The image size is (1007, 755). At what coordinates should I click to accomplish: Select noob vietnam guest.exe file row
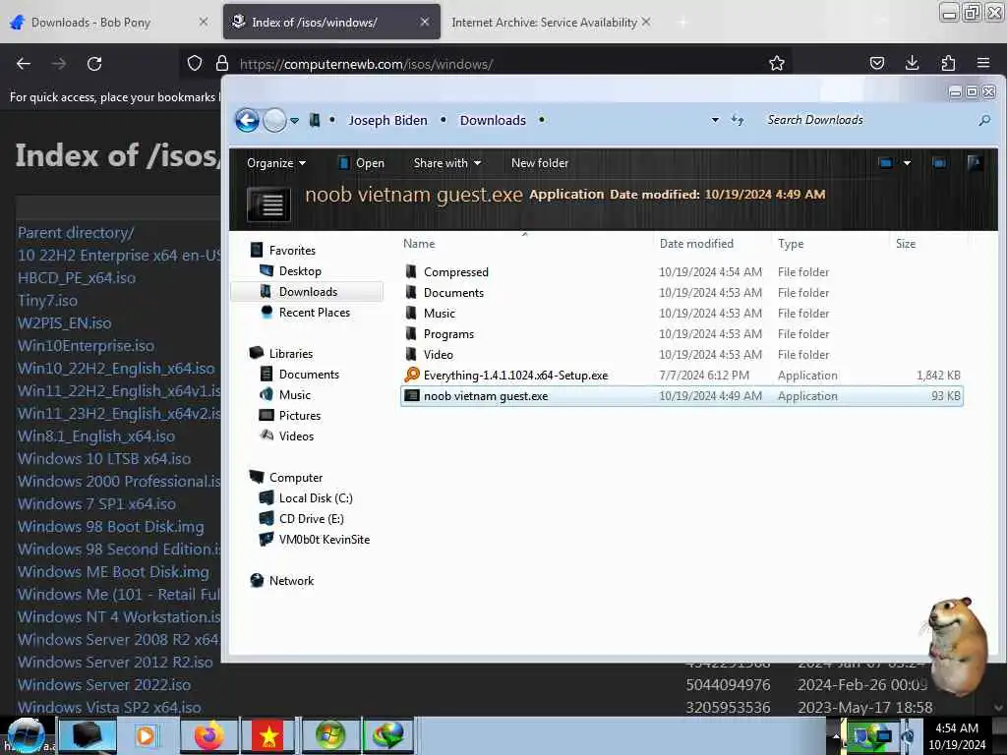point(681,396)
